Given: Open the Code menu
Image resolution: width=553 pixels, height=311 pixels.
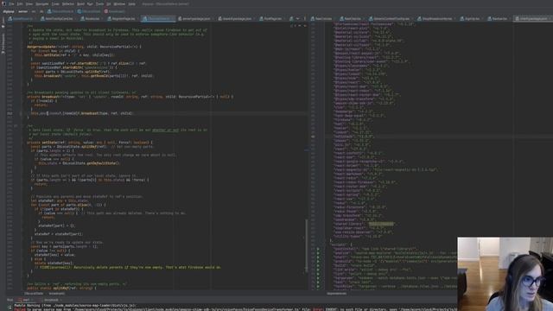Looking at the screenshot, I should 55,3.
